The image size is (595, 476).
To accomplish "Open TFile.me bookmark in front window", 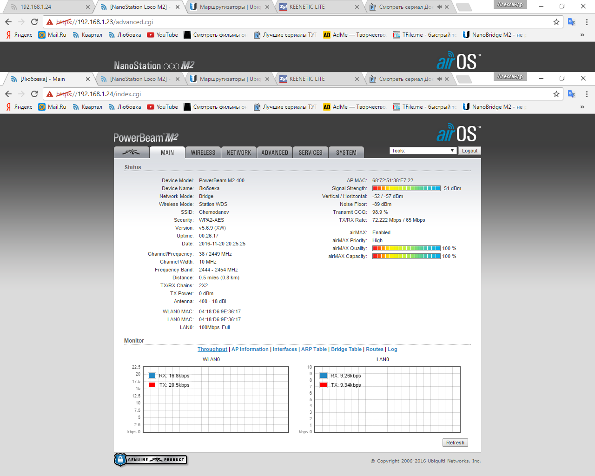I will coord(424,107).
